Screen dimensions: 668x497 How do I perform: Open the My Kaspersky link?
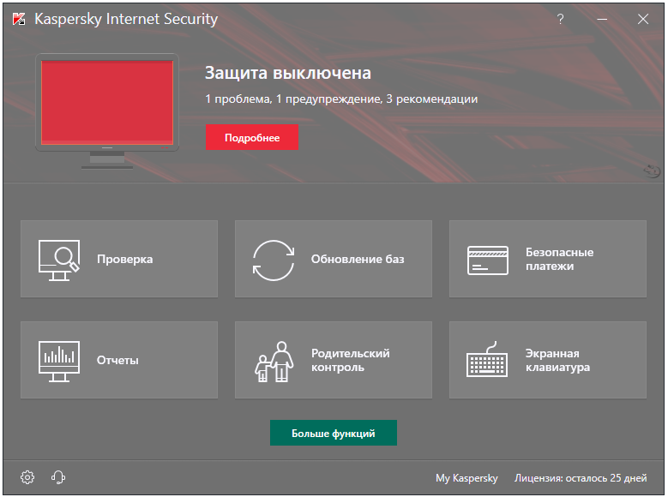(466, 478)
